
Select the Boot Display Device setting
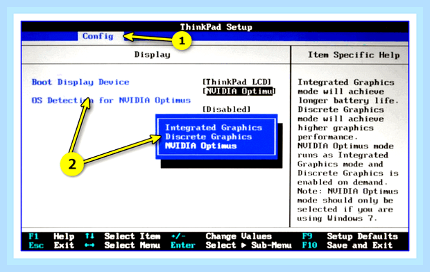(x=80, y=82)
